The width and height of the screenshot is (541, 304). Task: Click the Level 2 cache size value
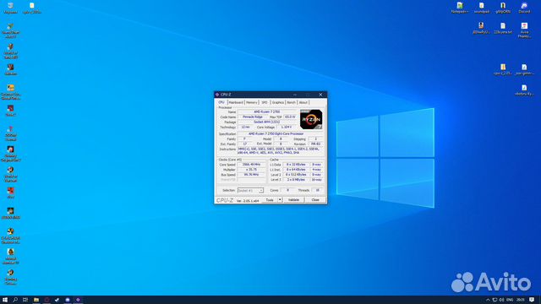[296, 175]
